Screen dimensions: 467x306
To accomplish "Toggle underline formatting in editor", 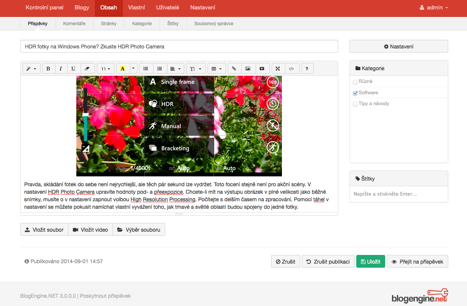I will point(73,69).
